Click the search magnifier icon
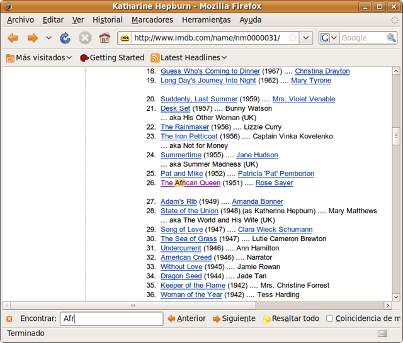Viewport: 403px width, 343px height. [391, 38]
